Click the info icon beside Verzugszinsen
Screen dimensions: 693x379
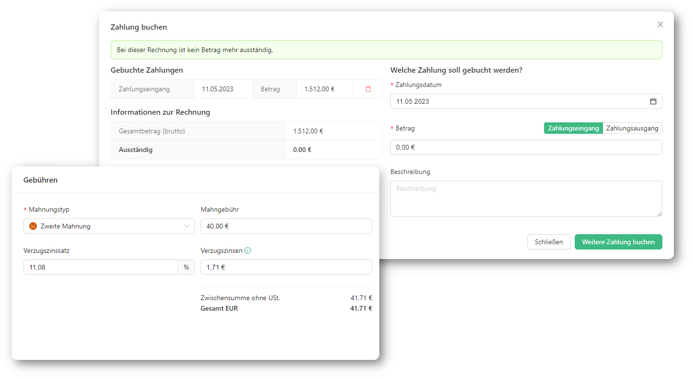[x=248, y=250]
